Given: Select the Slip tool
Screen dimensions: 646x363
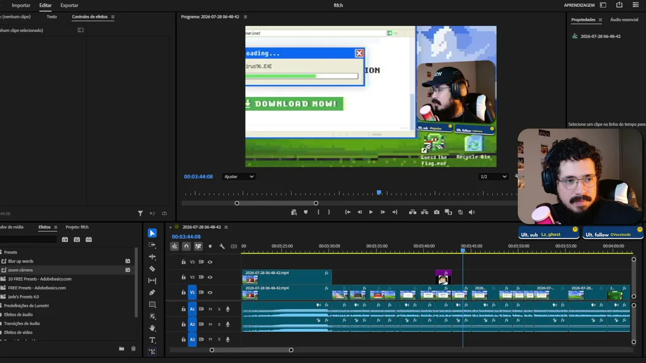Looking at the screenshot, I should tap(152, 281).
